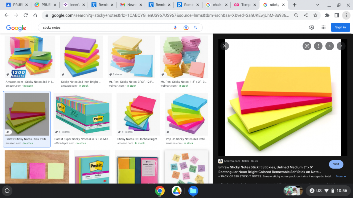Search inside preview image with Lens

(307, 46)
